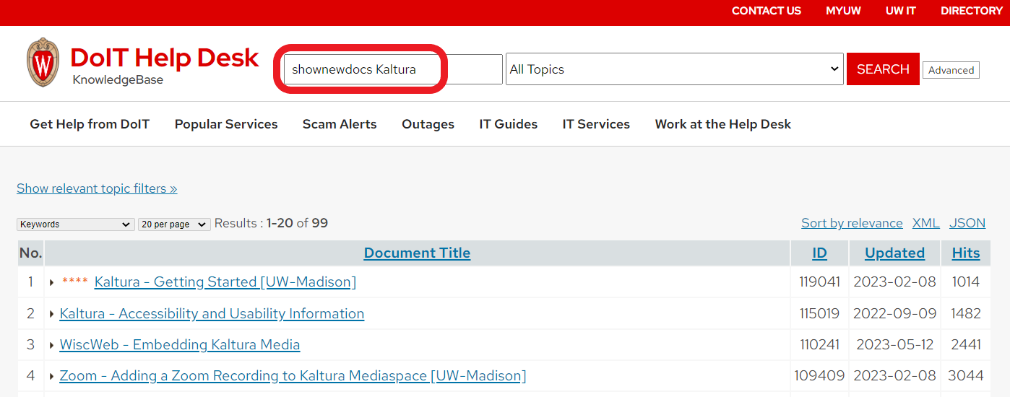
Task: Click hits value 3044
Action: coord(966,376)
